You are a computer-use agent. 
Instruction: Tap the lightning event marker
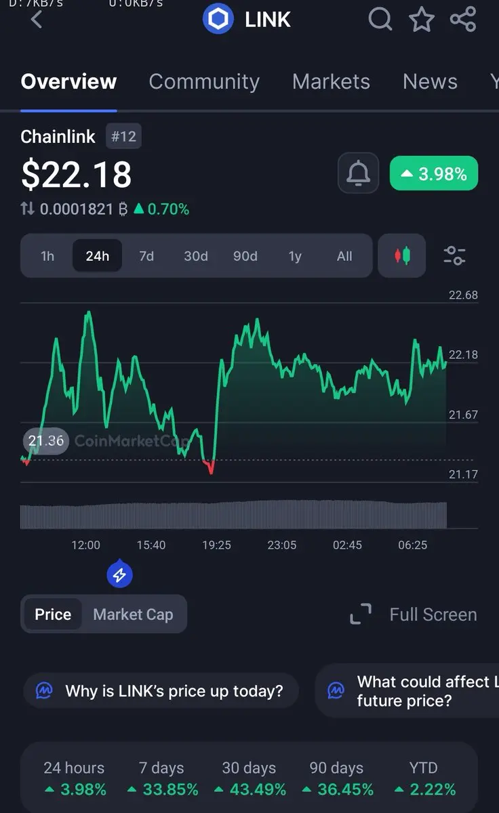(x=119, y=575)
